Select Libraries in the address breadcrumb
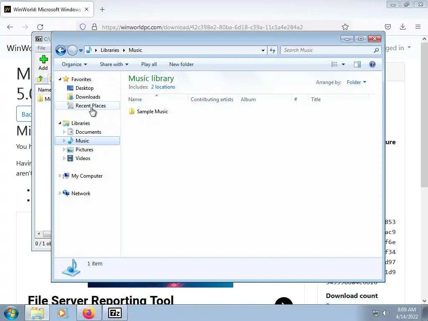 (110, 50)
